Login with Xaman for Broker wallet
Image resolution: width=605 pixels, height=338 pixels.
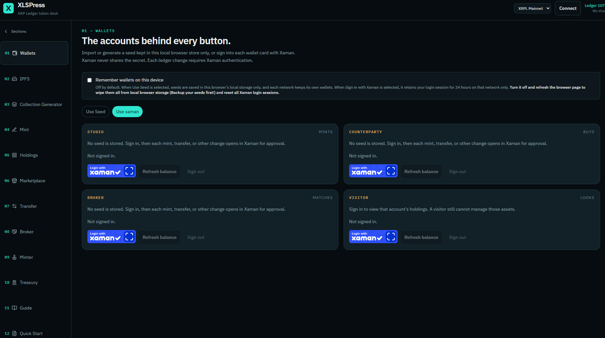point(112,237)
